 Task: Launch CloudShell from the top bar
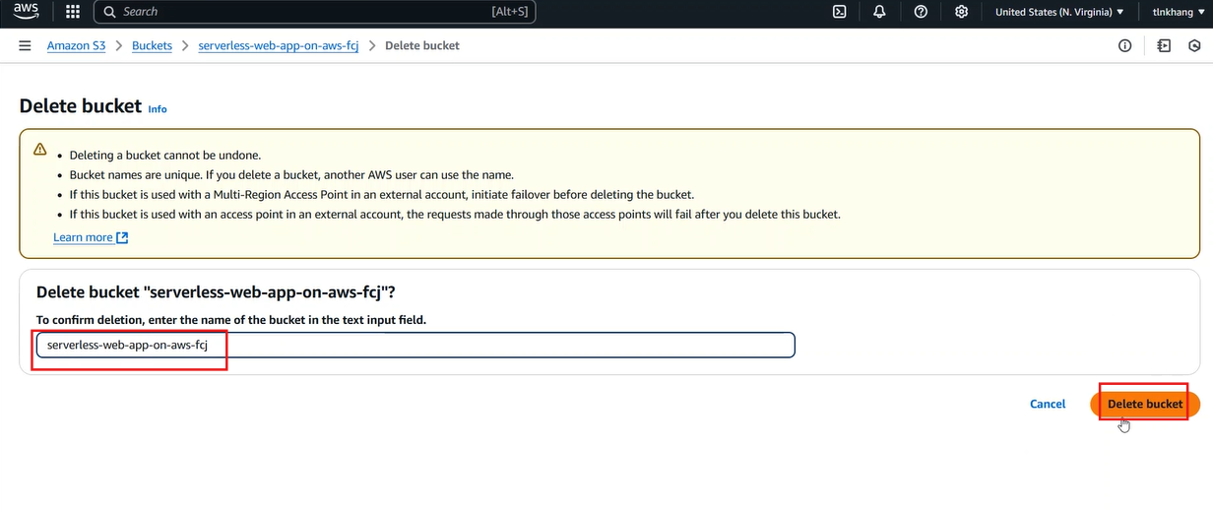click(x=839, y=12)
